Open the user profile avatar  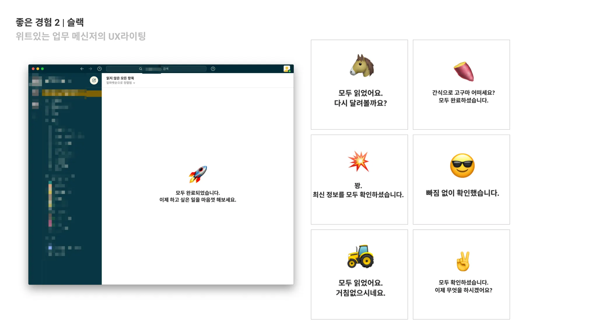point(287,69)
